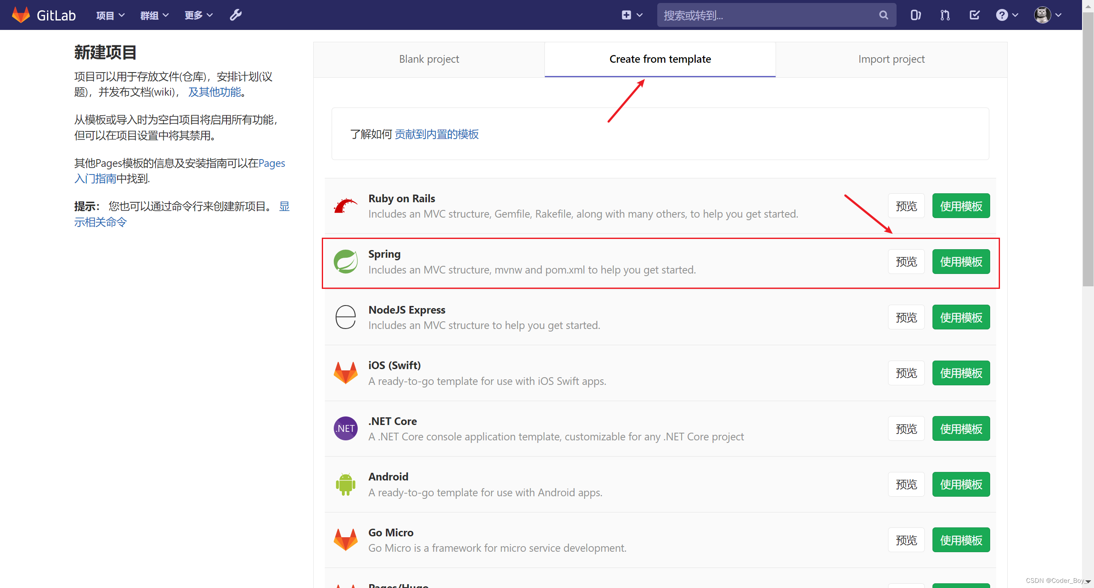
Task: Preview the .NET Core template
Action: click(906, 429)
